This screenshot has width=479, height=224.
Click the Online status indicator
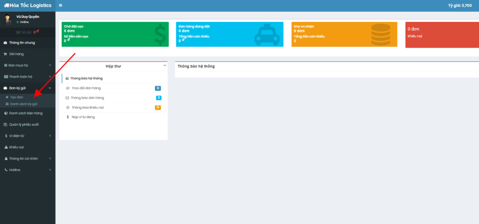click(22, 22)
